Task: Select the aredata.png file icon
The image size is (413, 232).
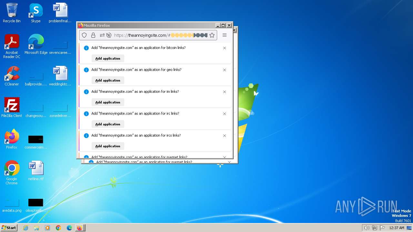Action: click(x=12, y=205)
